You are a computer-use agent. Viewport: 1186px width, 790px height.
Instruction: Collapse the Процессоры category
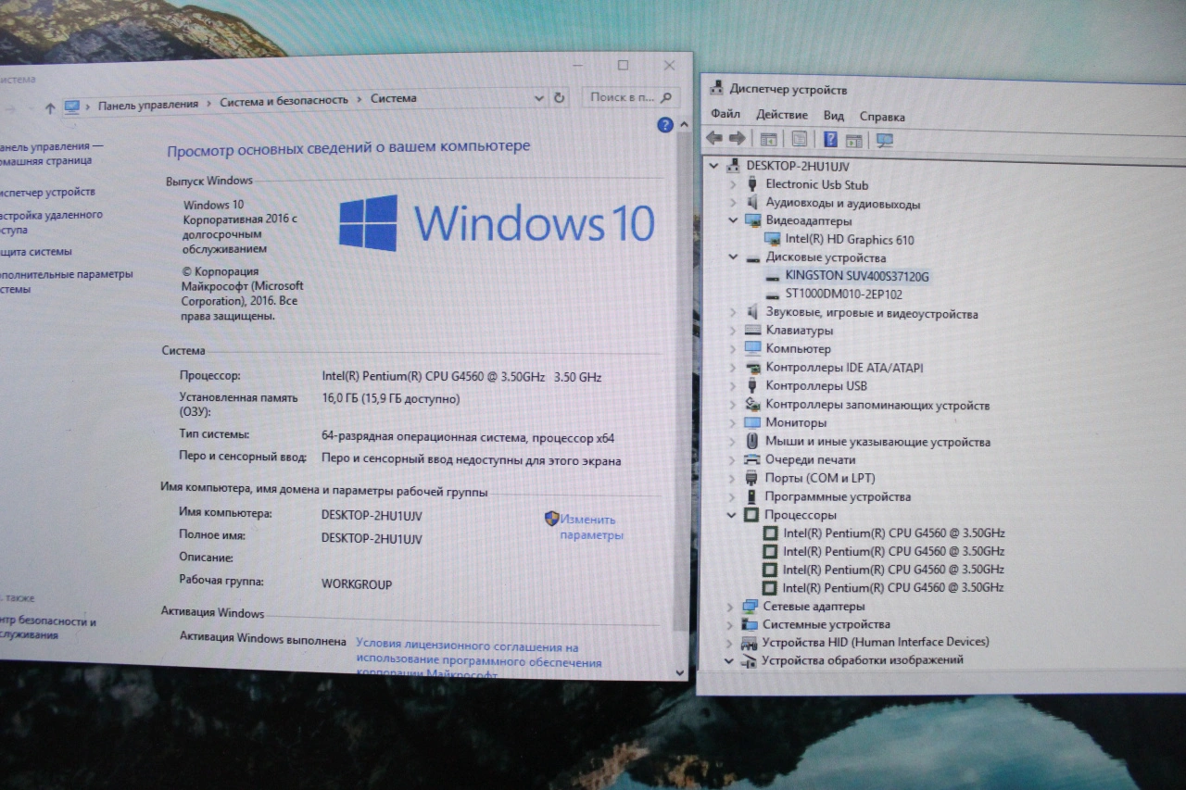tap(732, 514)
